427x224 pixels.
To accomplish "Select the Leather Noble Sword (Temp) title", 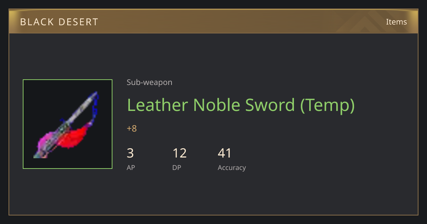I will [241, 105].
